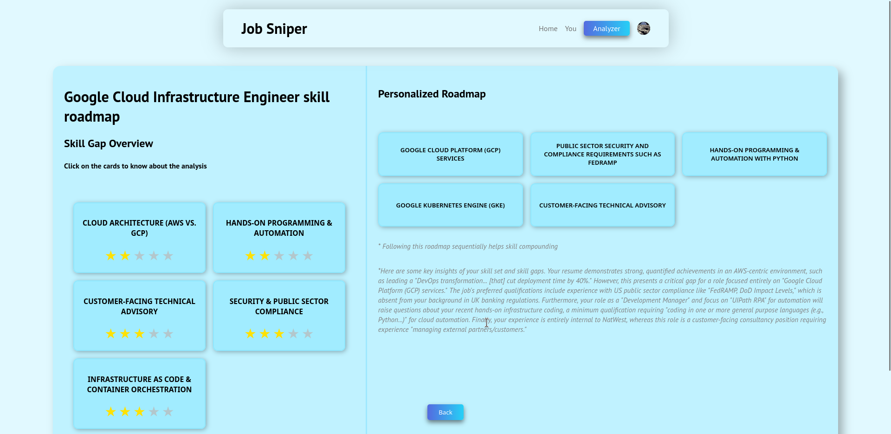Open the profile avatar menu
This screenshot has width=891, height=434.
(x=644, y=28)
